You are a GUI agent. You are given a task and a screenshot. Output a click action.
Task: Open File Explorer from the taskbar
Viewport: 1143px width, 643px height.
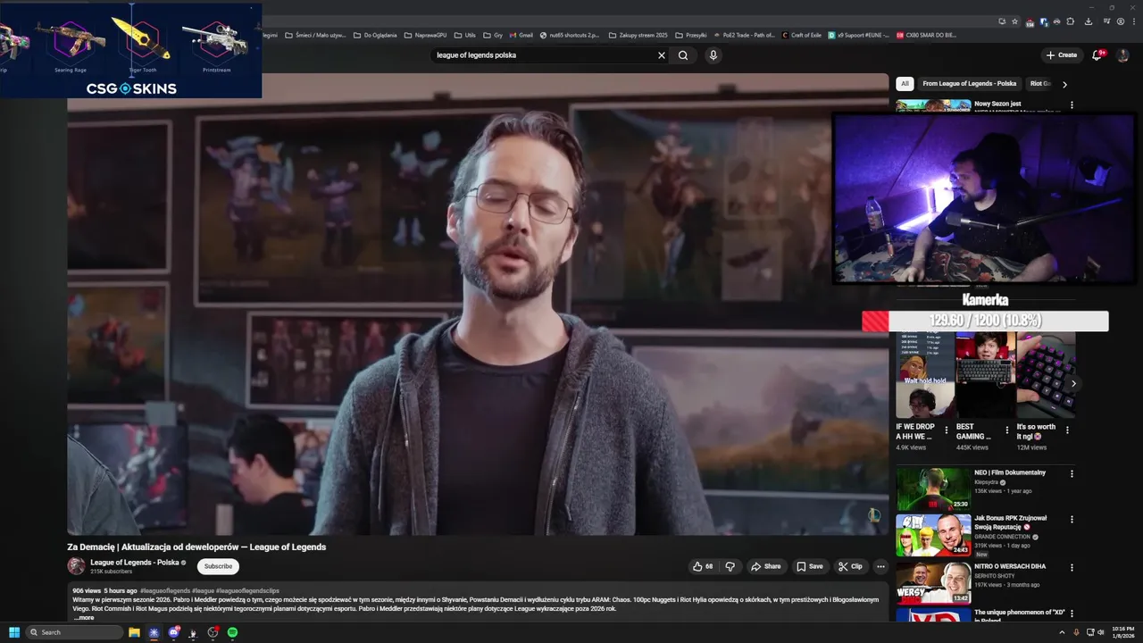[134, 632]
